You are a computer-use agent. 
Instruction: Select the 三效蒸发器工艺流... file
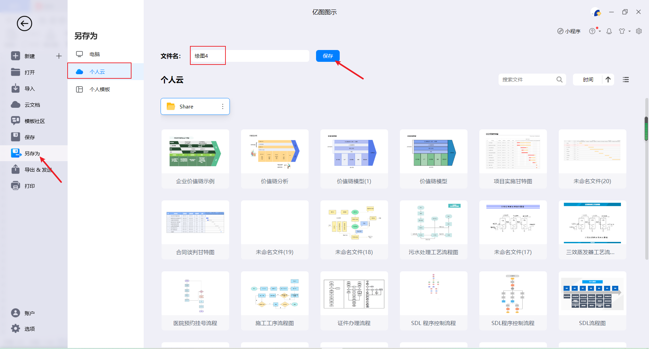click(x=593, y=230)
